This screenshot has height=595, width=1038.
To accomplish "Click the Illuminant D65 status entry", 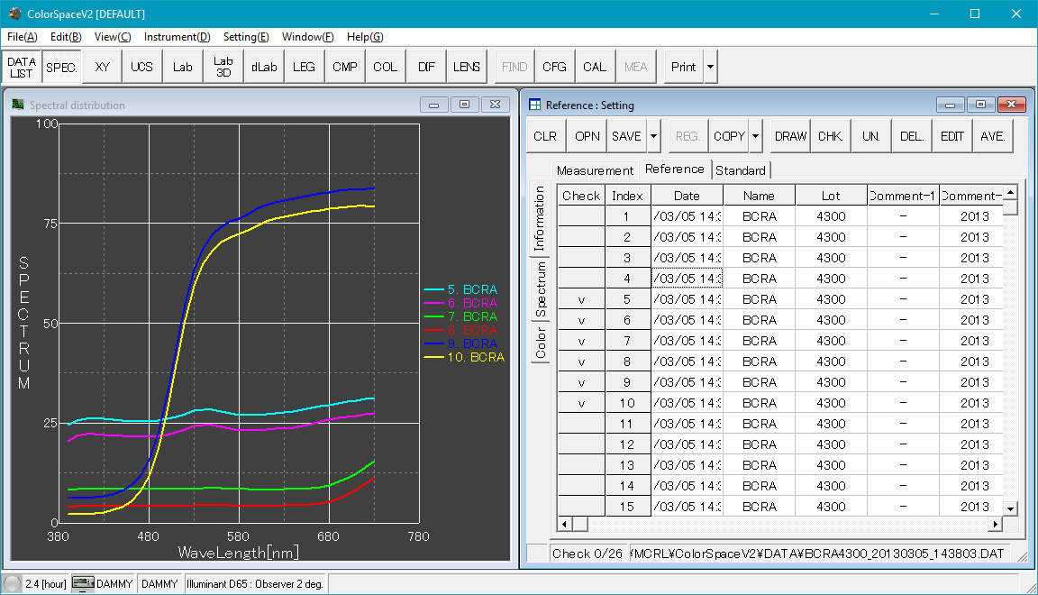I will click(255, 584).
